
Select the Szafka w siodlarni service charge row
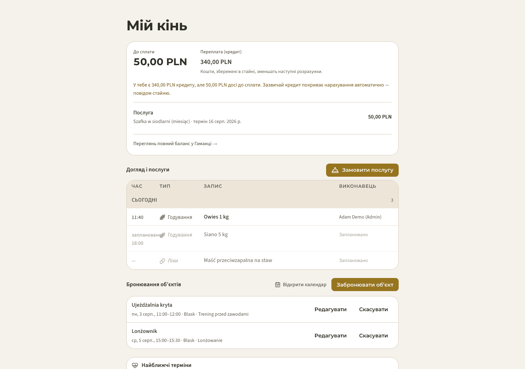262,117
